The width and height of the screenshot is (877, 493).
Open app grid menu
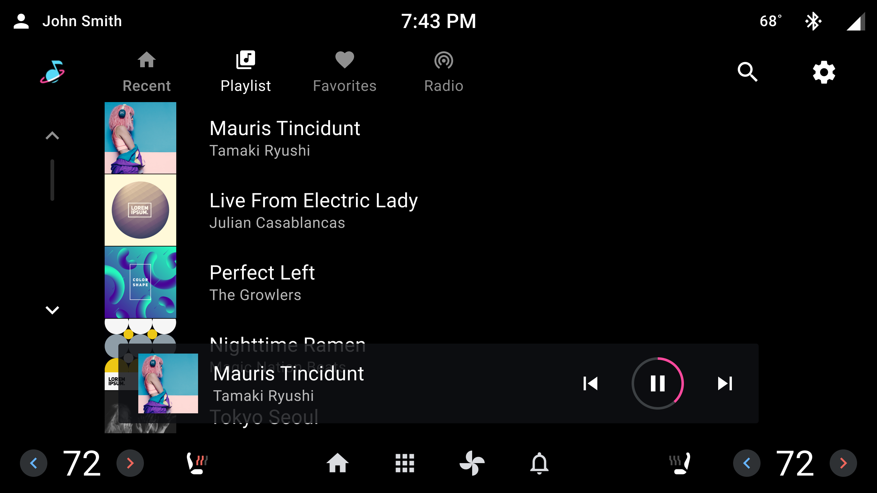tap(405, 463)
